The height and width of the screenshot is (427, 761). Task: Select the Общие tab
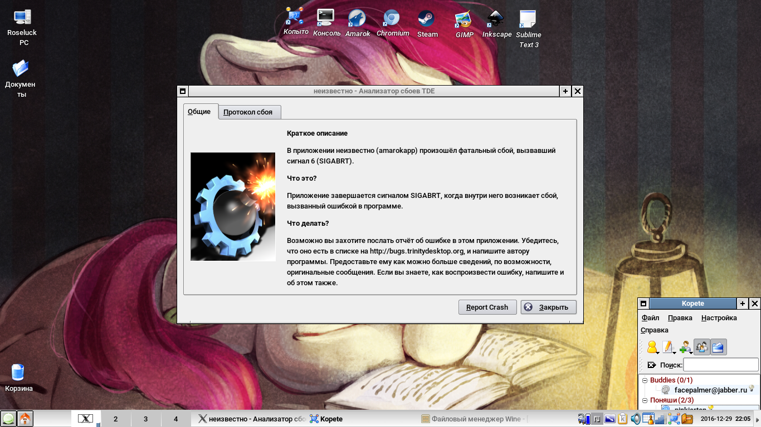[199, 111]
